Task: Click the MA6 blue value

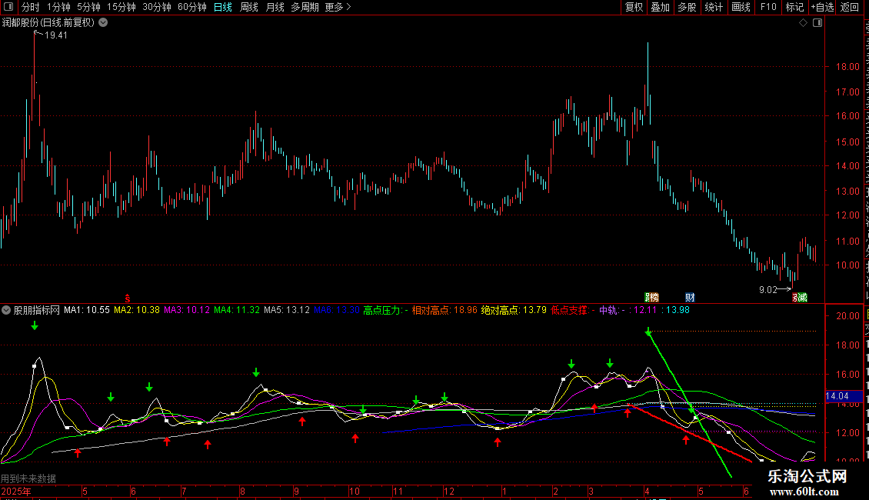Action: click(x=337, y=310)
